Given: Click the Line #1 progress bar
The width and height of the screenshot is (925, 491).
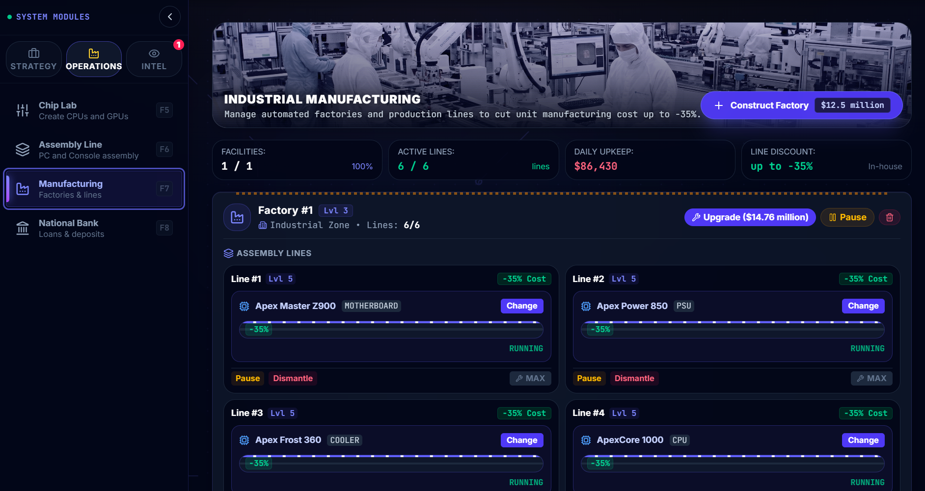Looking at the screenshot, I should pyautogui.click(x=391, y=329).
